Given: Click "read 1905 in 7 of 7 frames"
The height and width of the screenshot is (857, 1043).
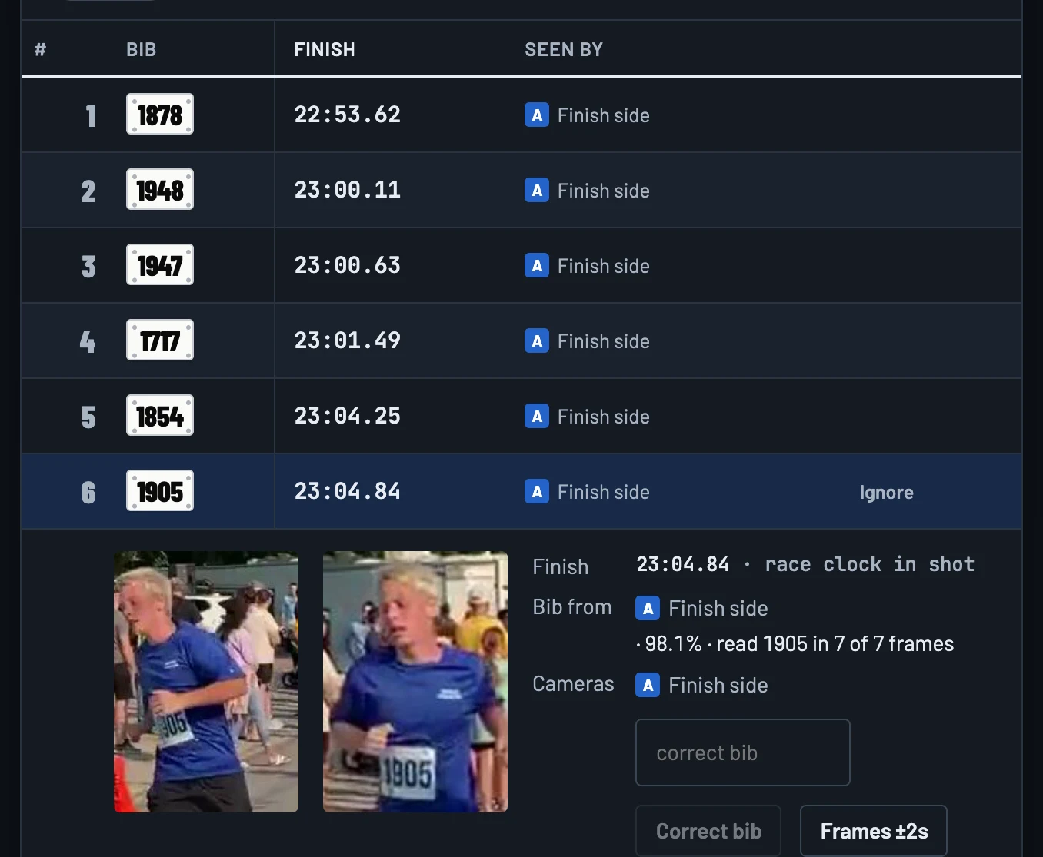Looking at the screenshot, I should coord(835,643).
